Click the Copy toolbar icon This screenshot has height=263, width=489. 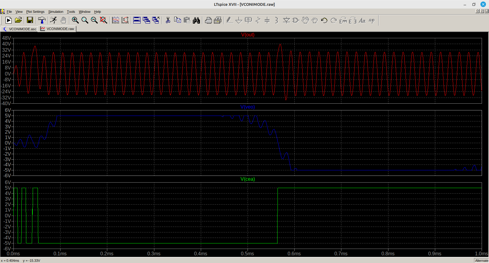click(x=177, y=20)
